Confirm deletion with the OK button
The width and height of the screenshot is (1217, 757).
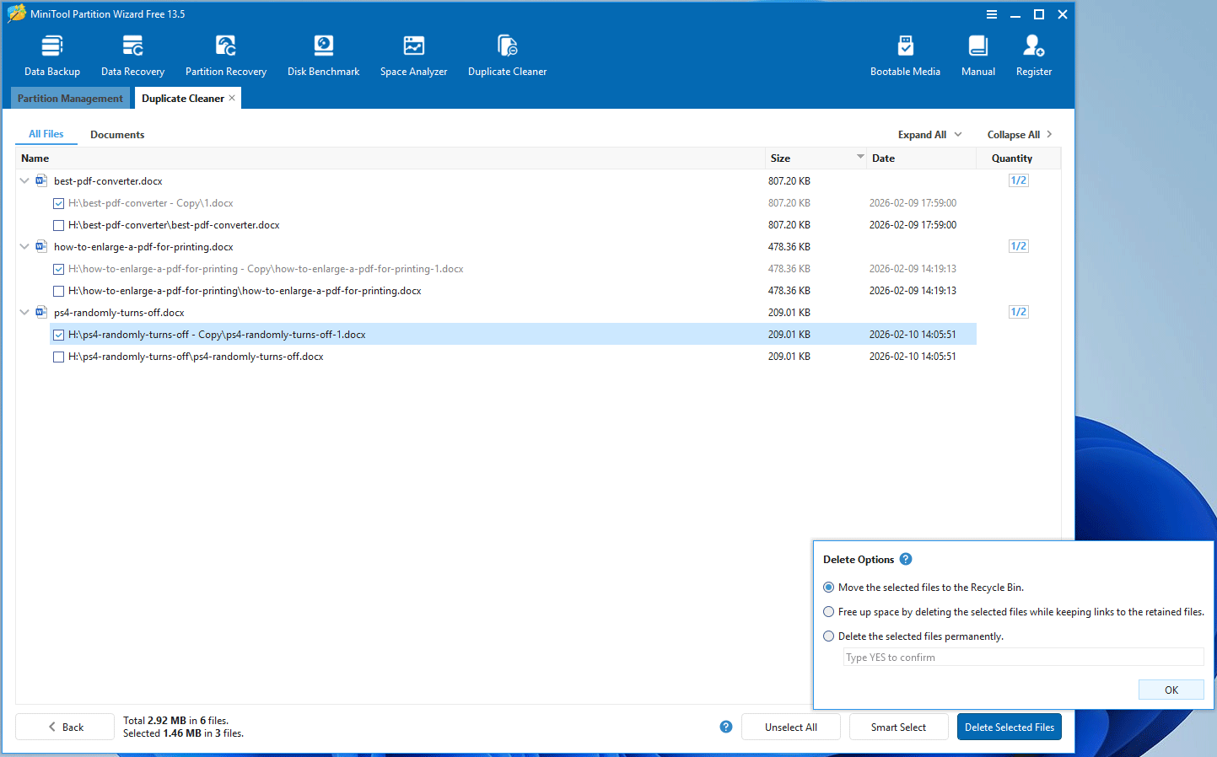(x=1171, y=689)
